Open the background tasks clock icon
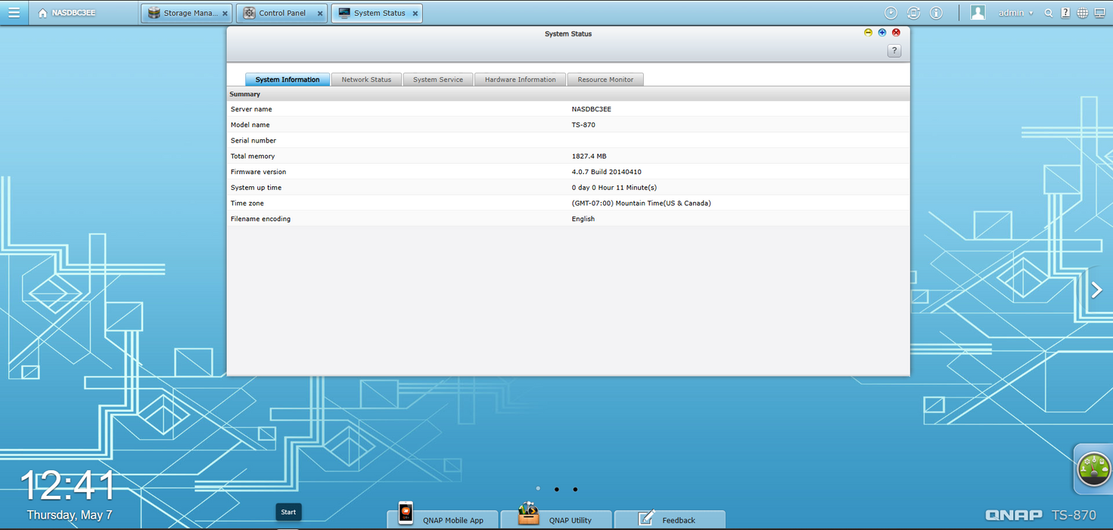This screenshot has height=530, width=1113. point(891,13)
